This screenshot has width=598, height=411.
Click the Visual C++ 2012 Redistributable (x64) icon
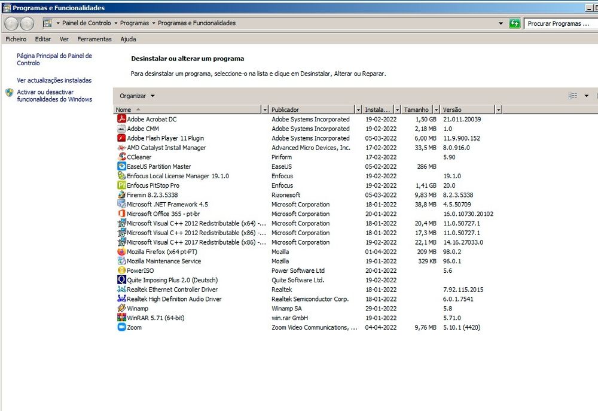121,223
